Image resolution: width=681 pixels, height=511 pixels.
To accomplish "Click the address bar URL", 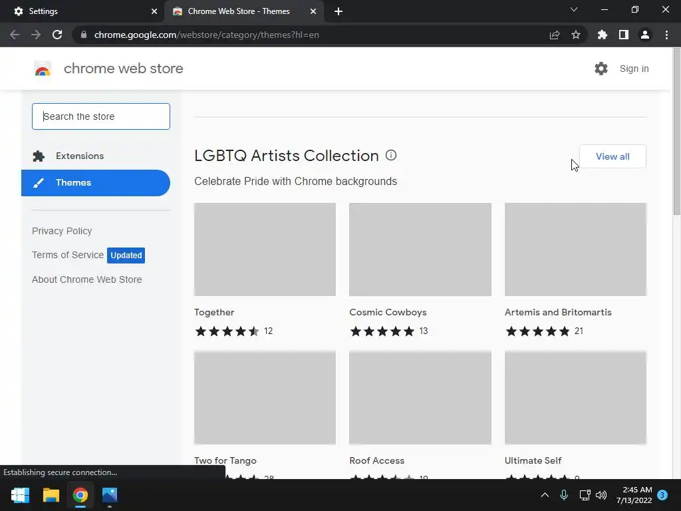I will [x=206, y=35].
